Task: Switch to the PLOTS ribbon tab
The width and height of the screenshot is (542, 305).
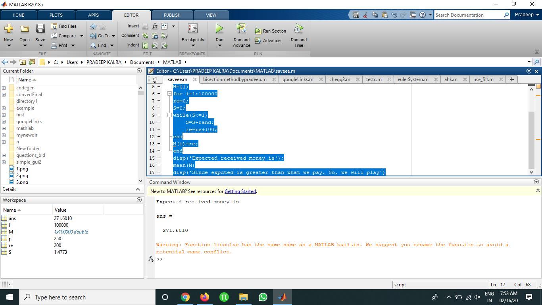Action: [56, 15]
